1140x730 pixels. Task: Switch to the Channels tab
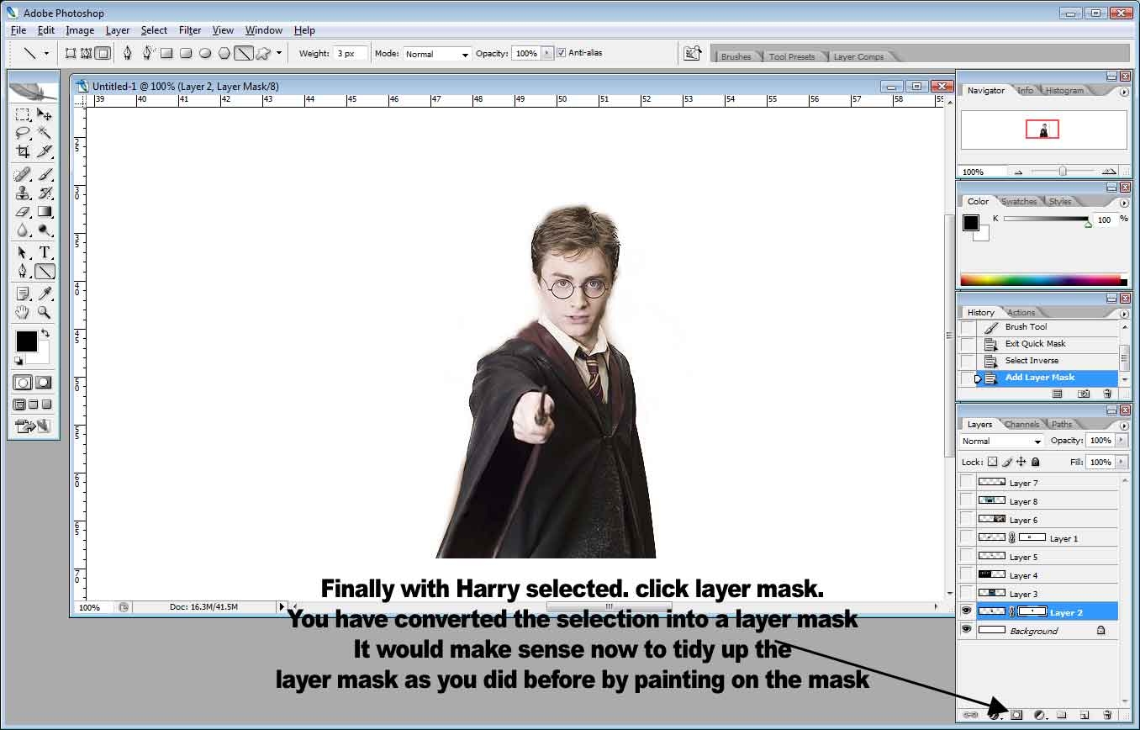tap(1021, 424)
